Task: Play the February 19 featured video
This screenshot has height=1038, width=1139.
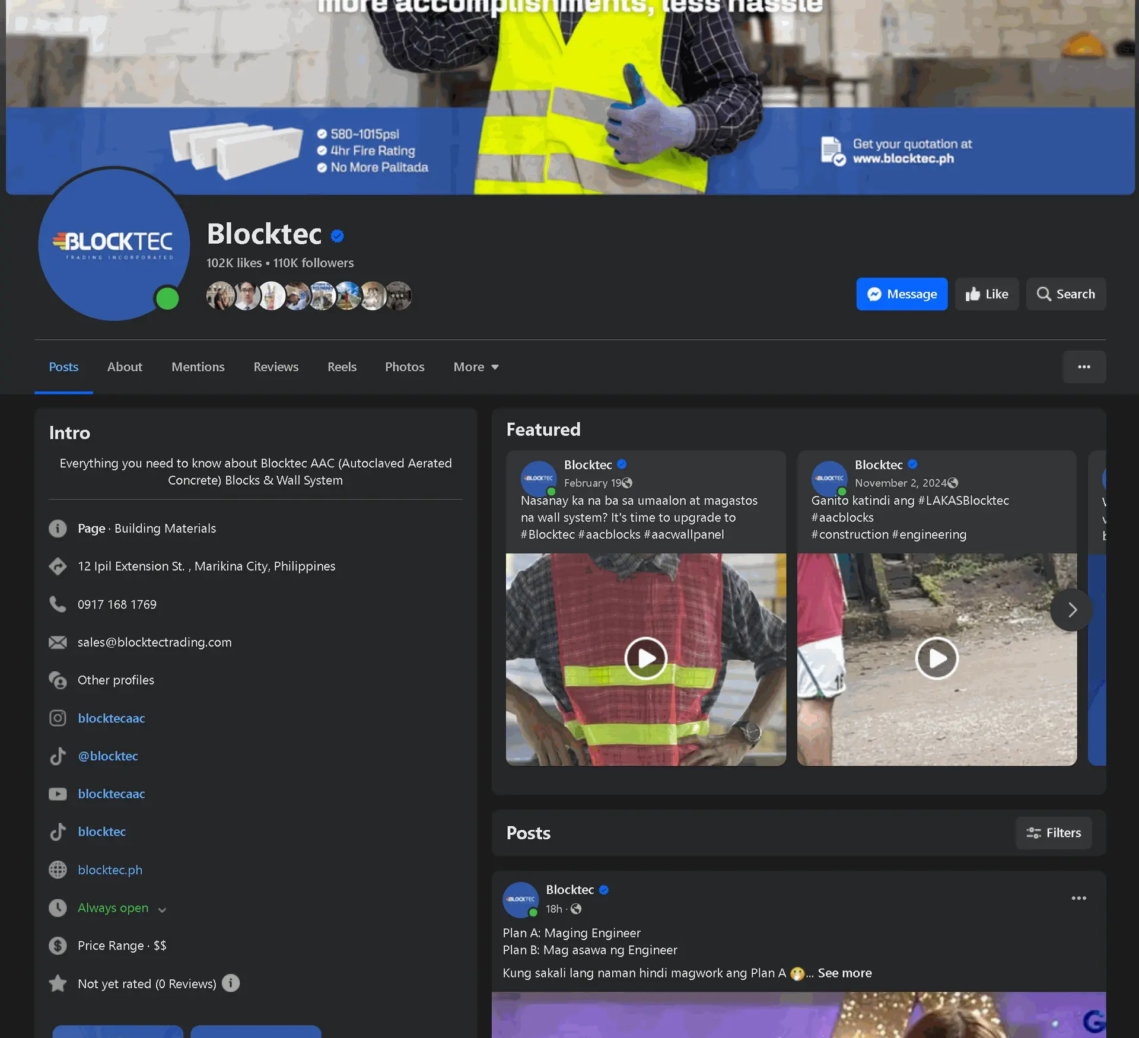Action: (x=645, y=658)
